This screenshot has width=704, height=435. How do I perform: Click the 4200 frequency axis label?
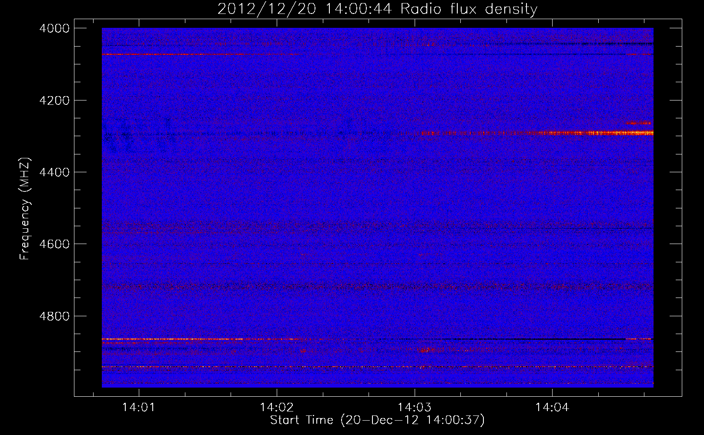pyautogui.click(x=54, y=100)
